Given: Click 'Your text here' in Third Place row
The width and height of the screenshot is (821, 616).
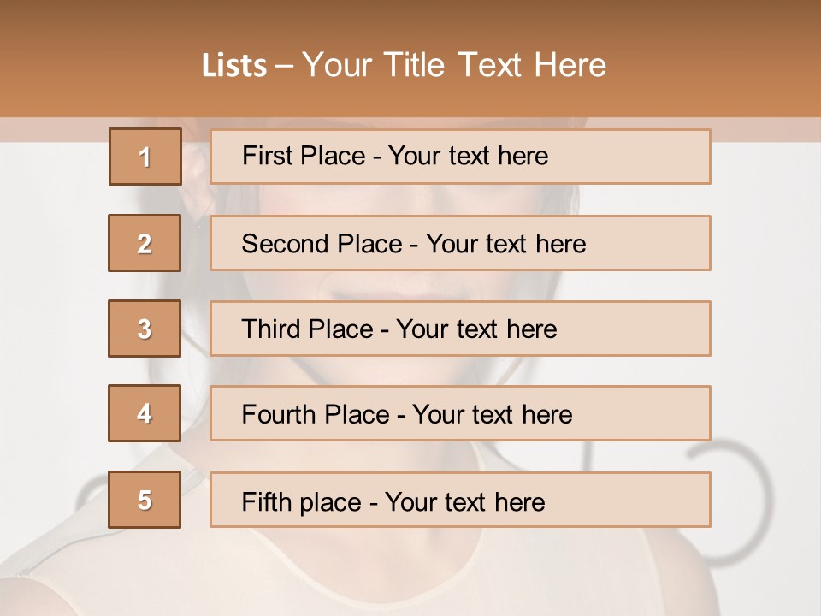Looking at the screenshot, I should pyautogui.click(x=476, y=329).
